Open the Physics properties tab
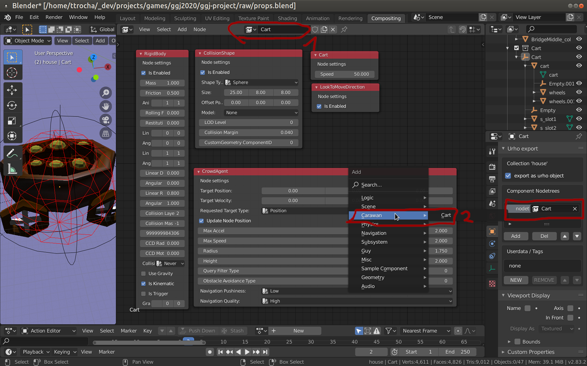Image resolution: width=587 pixels, height=366 pixels. tap(492, 244)
